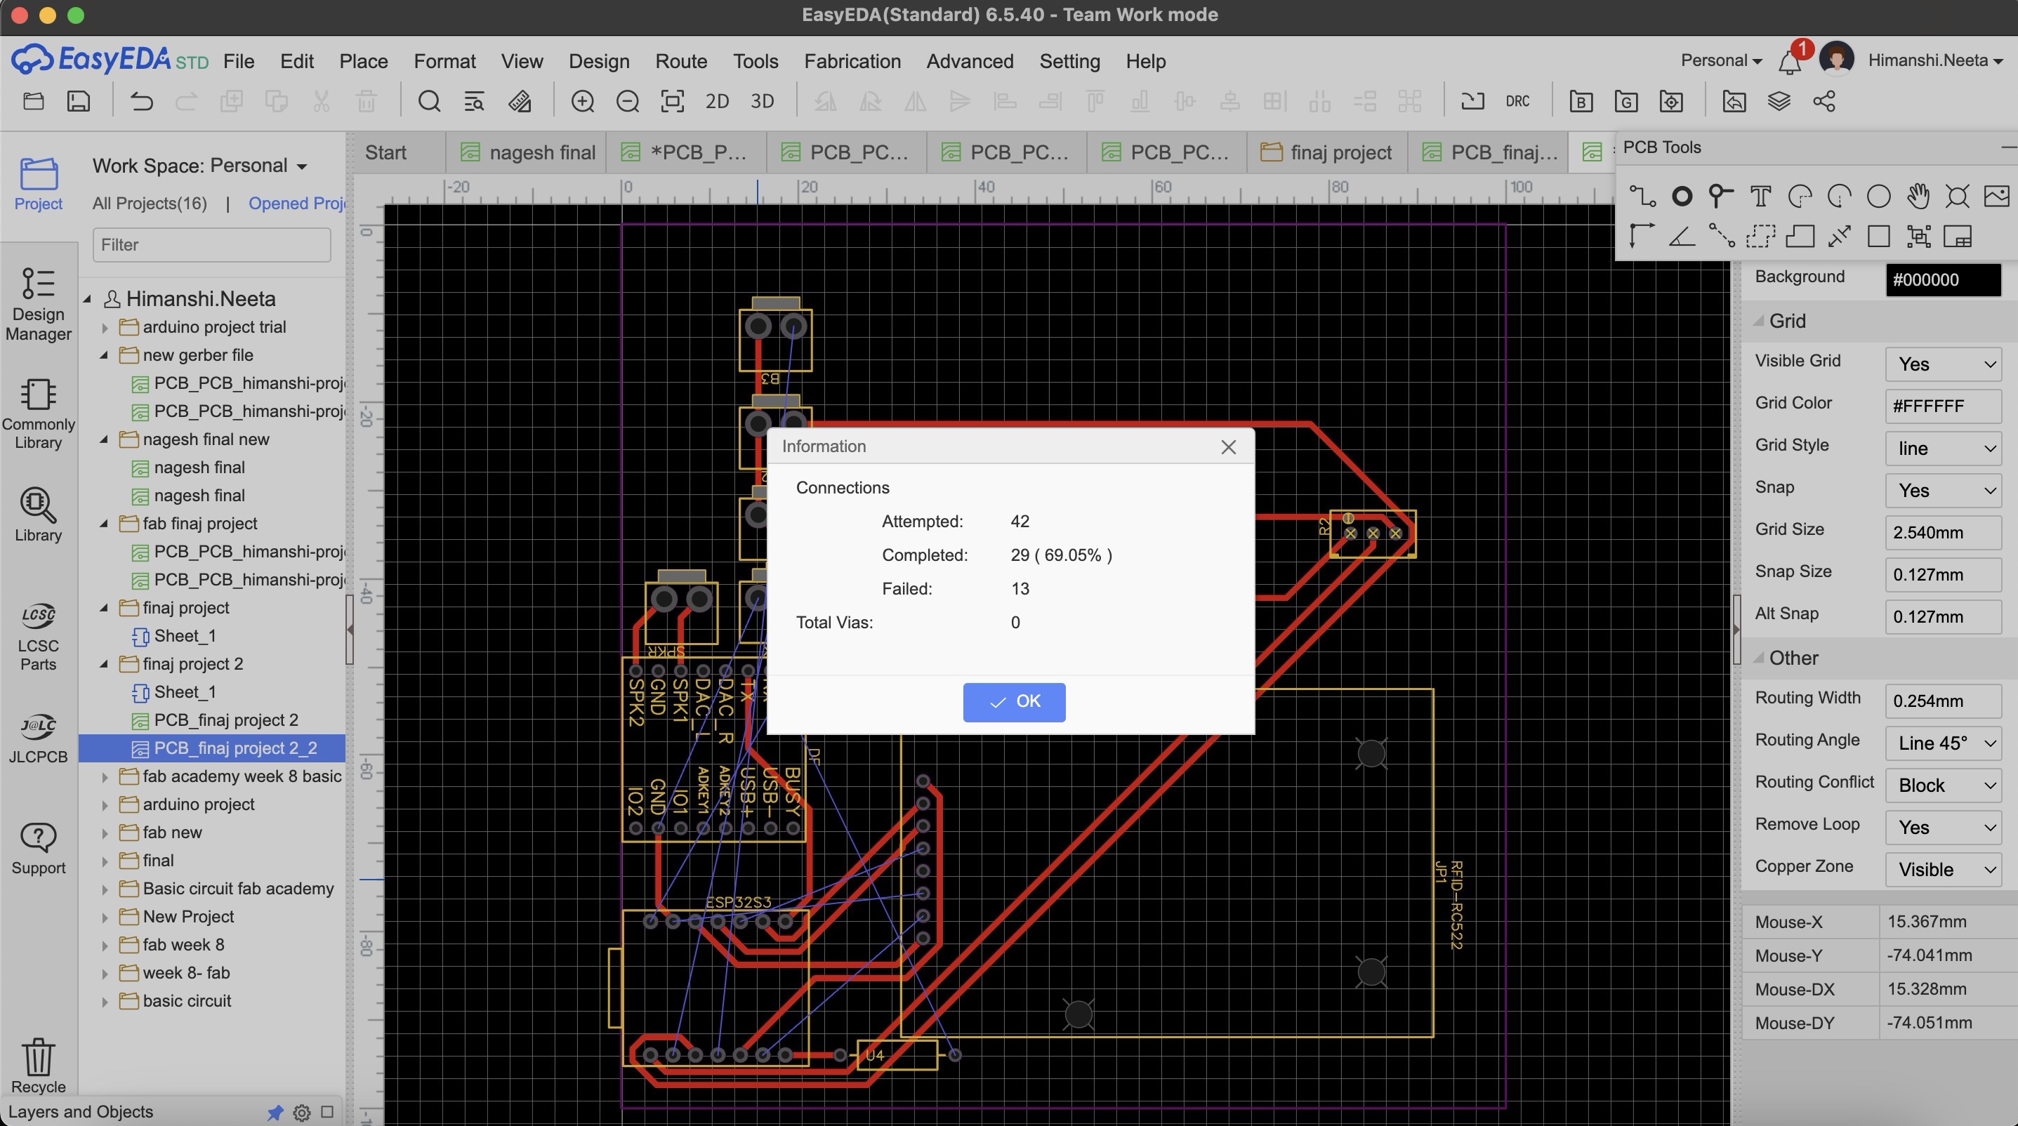2018x1126 pixels.
Task: Click the Save toolbar icon
Action: (x=79, y=102)
